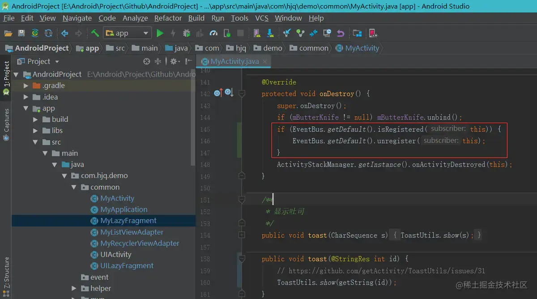Click the Scroll from Source target icon

(146, 61)
